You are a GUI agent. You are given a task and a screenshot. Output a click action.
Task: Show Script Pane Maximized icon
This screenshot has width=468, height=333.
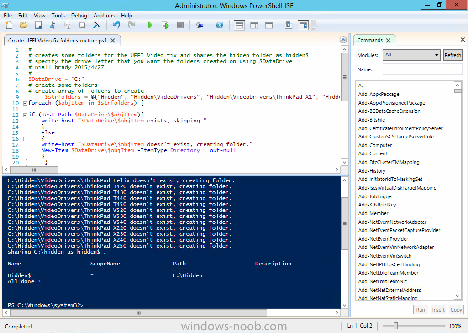click(x=269, y=26)
